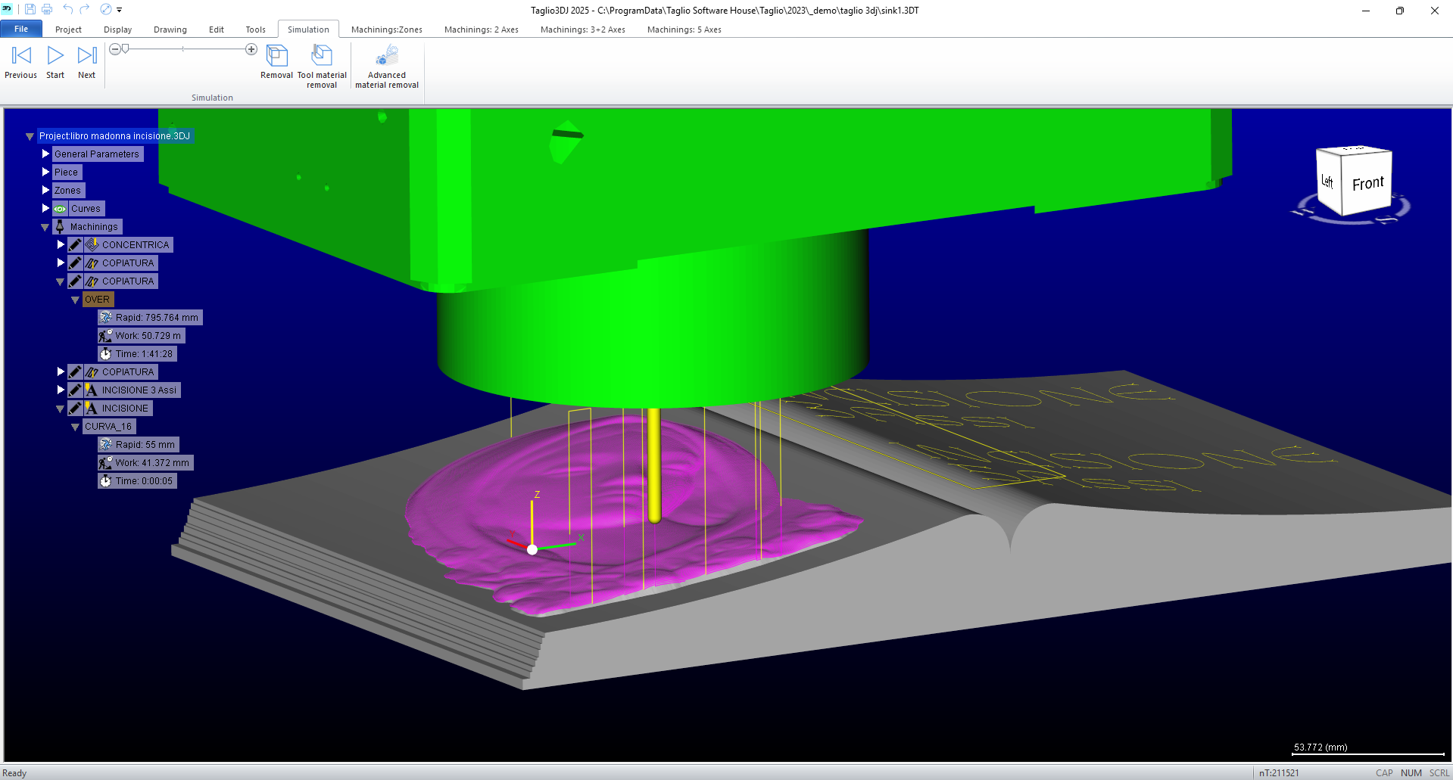Click the Front face of the view cube
Viewport: 1453px width, 780px height.
1367,184
